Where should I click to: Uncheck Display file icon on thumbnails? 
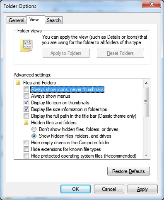(x=26, y=103)
